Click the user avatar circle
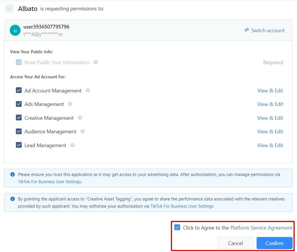 pyautogui.click(x=15, y=30)
